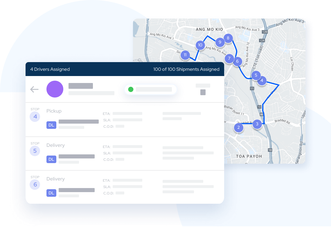Viewport: 331px width, 231px height.
Task: Click the "C.O.D:" label in stop 5 row
Action: tap(109, 160)
